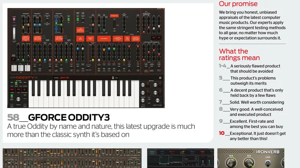This screenshot has height=168, width=300.
Task: Click the Sample Hold red block
Action: point(90,38)
